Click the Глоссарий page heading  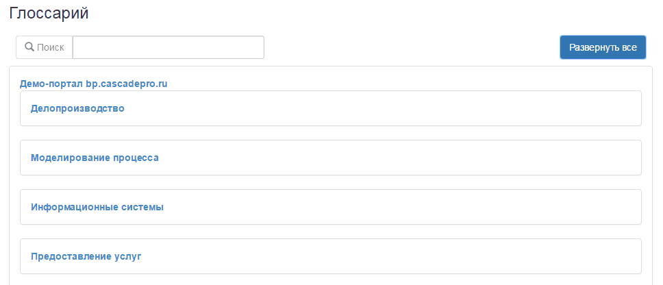49,14
